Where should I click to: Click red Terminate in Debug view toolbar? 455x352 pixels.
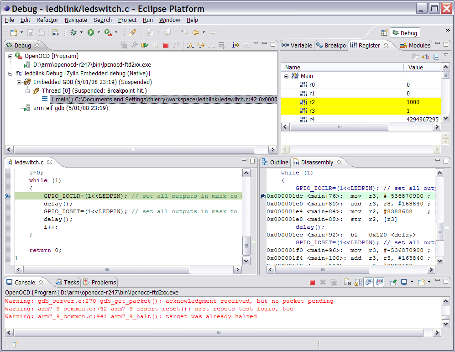click(x=166, y=45)
